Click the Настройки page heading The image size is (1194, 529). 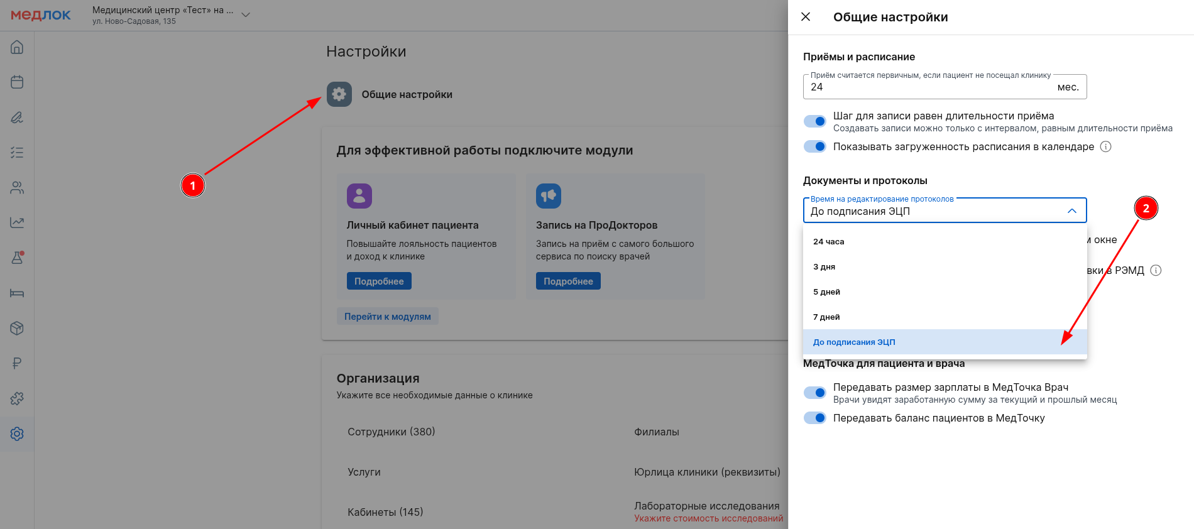[366, 52]
